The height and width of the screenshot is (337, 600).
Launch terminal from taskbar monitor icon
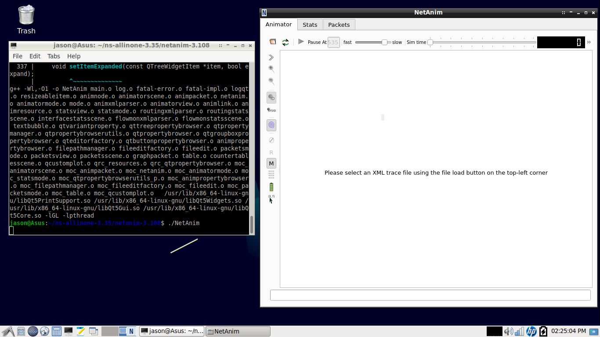pyautogui.click(x=68, y=331)
